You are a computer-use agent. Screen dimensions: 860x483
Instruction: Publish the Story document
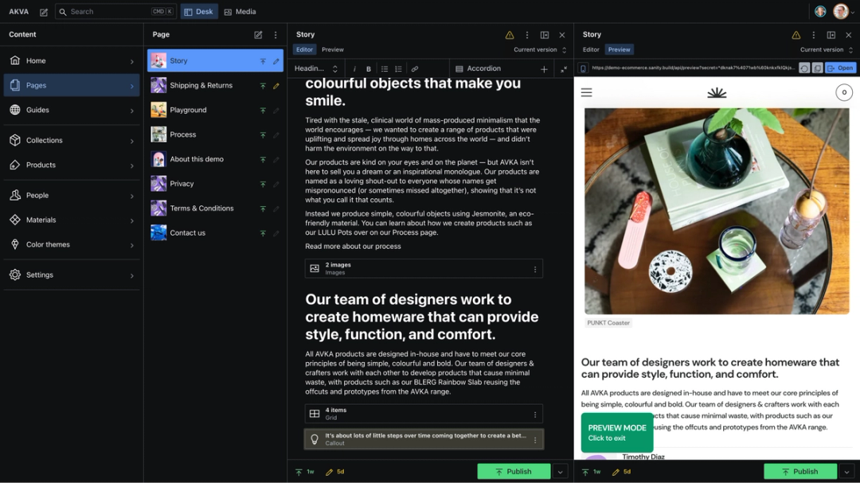click(514, 471)
